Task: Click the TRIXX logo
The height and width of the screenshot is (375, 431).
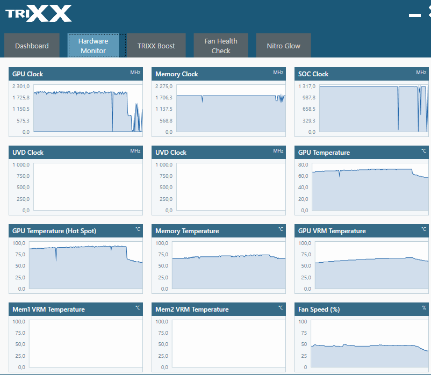Action: pos(38,13)
